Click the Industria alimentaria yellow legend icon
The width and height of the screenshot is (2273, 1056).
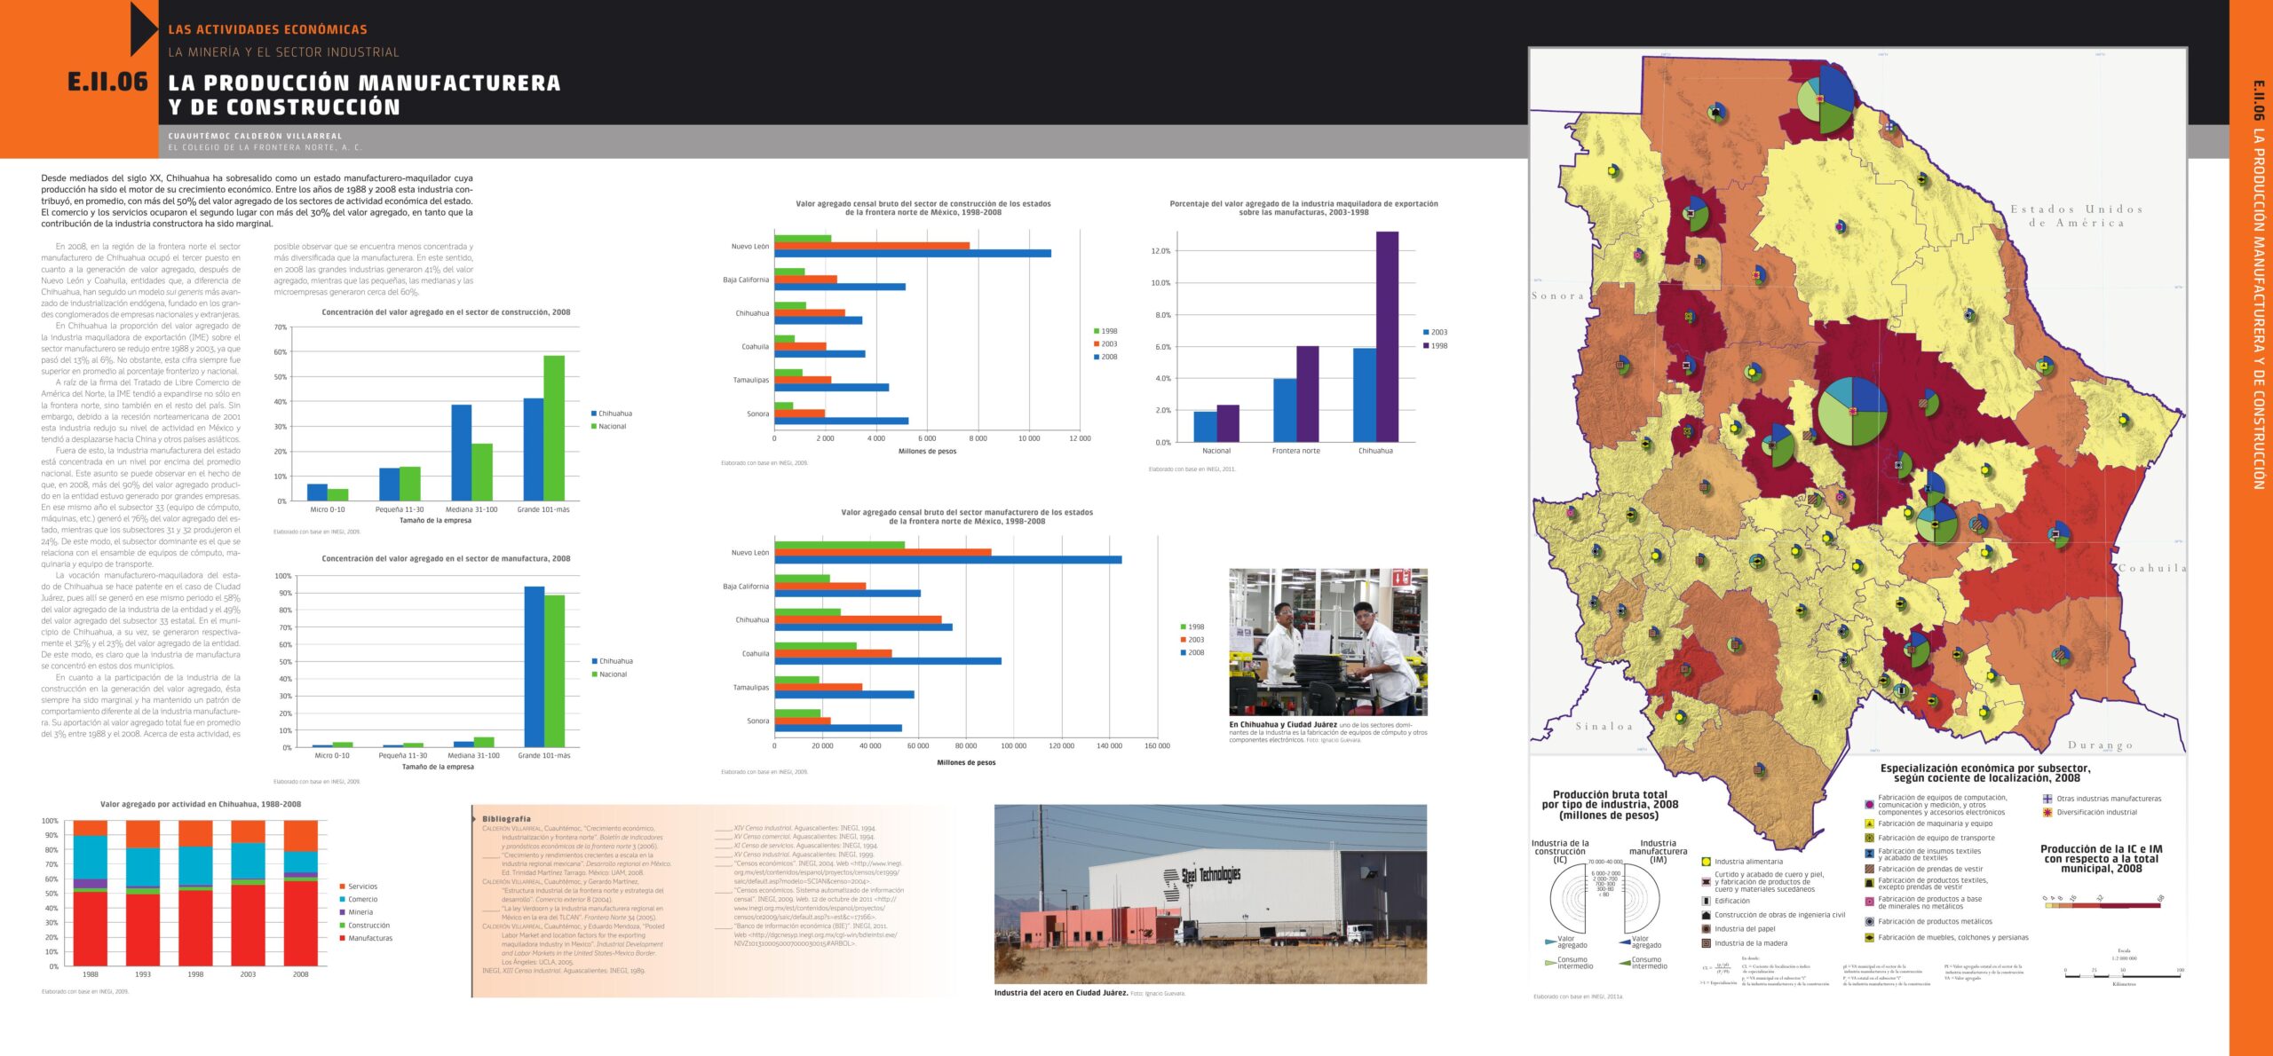coord(1706,862)
